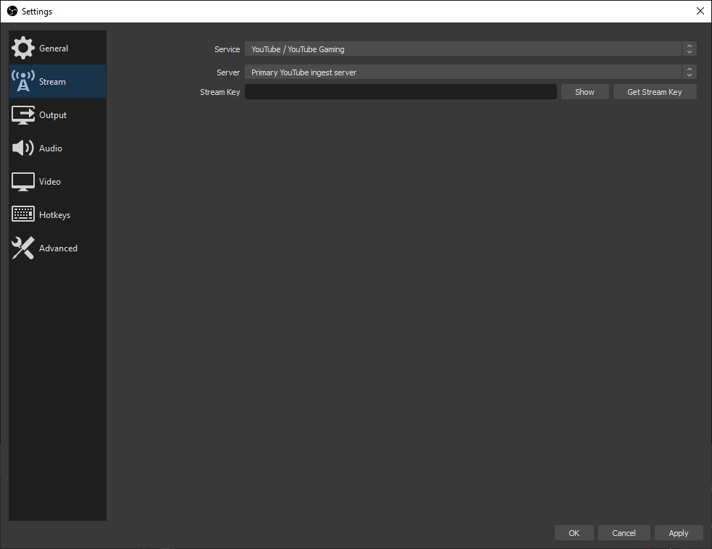Image resolution: width=712 pixels, height=549 pixels.
Task: Cancel the settings changes
Action: [x=624, y=532]
